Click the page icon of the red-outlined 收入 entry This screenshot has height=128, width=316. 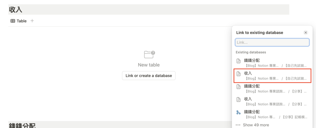coord(238,74)
